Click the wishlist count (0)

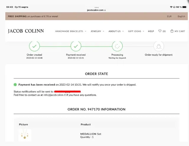[164, 31]
